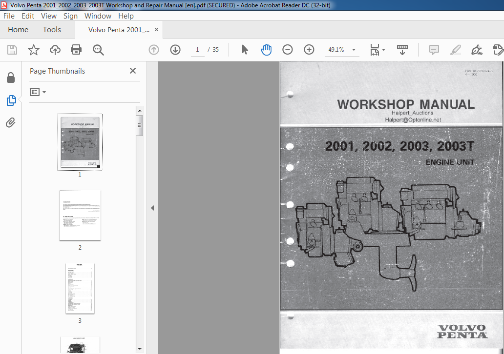This screenshot has height=354, width=504.
Task: Click the 'Page Thumbnails' panel title
Action: tap(57, 71)
